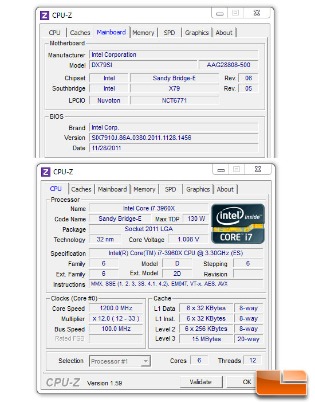
Task: Click Code Name value Sandy Bridge-E
Action: click(120, 218)
